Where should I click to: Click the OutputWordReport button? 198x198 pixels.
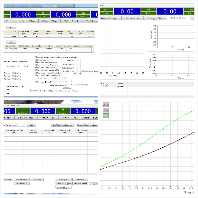(x=63, y=184)
